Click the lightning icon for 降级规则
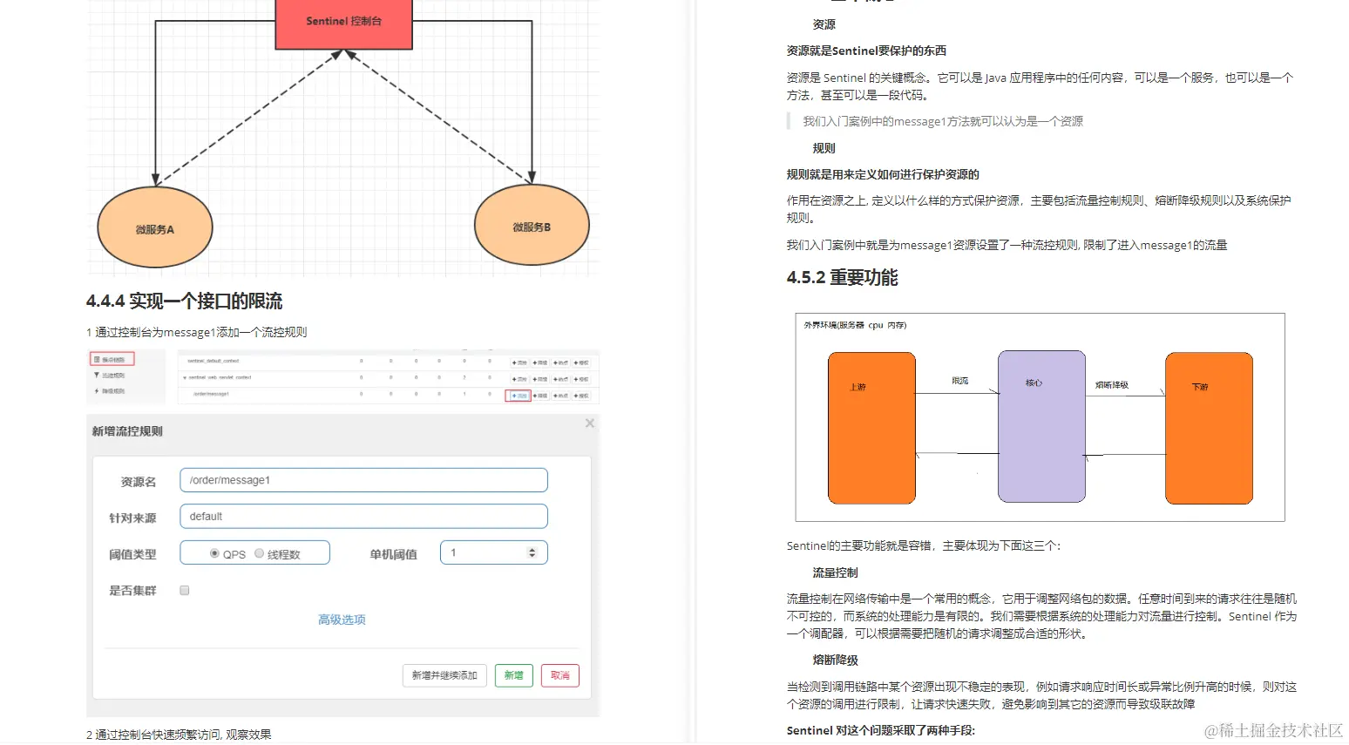This screenshot has height=745, width=1349. [x=98, y=392]
